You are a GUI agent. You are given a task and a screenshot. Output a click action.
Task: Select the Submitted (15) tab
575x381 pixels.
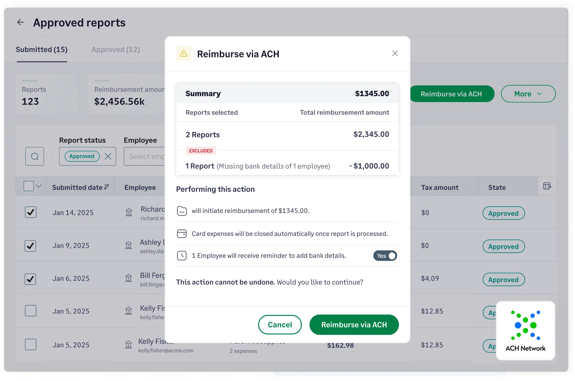tap(41, 49)
